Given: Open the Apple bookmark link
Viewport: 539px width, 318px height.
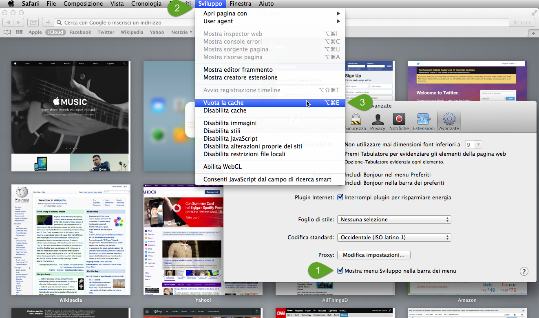Looking at the screenshot, I should click(35, 32).
